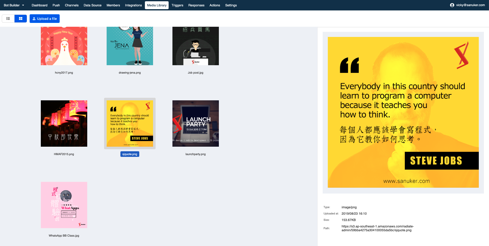
Task: Click the image/png type value
Action: 349,207
